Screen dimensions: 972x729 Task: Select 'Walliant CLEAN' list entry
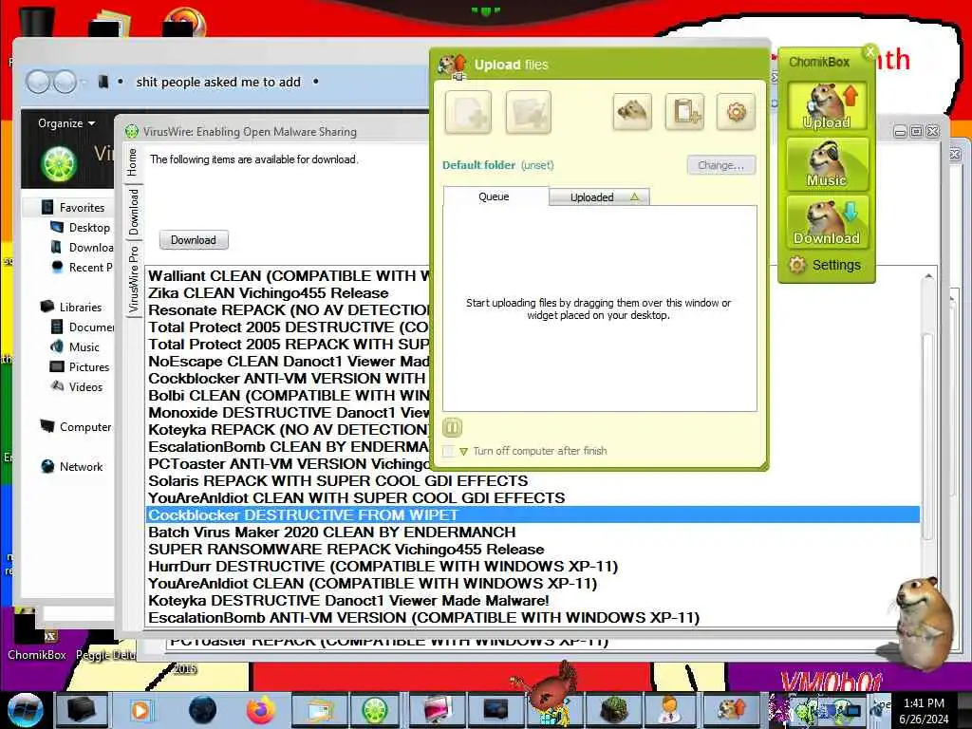(x=289, y=276)
